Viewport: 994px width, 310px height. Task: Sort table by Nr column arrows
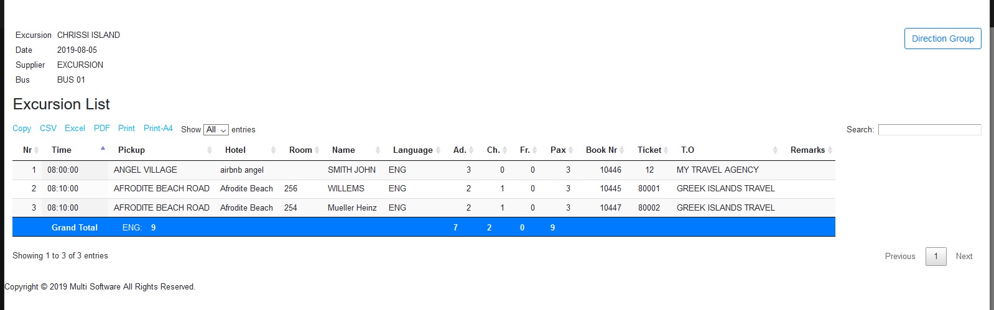coord(36,150)
